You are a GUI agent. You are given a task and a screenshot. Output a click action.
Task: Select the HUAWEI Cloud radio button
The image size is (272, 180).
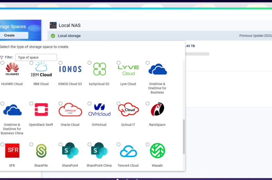2,63
